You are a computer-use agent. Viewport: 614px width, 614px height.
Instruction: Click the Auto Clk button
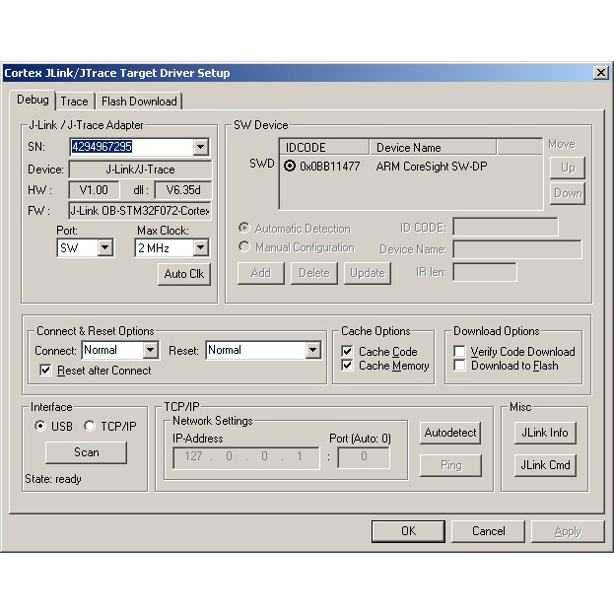coord(184,274)
